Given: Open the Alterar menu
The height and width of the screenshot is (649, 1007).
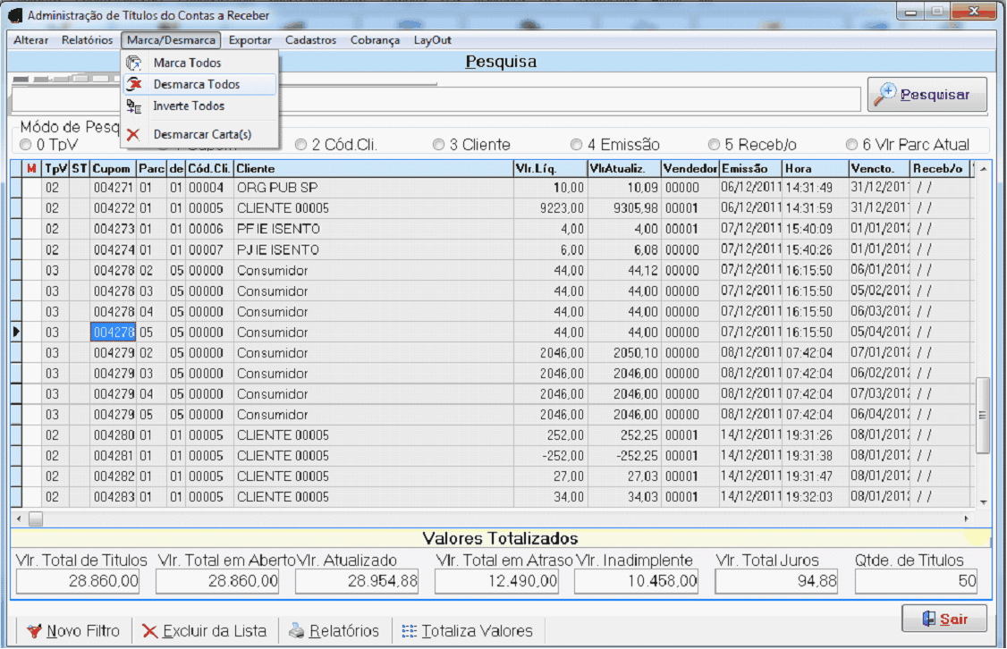Looking at the screenshot, I should pos(31,40).
